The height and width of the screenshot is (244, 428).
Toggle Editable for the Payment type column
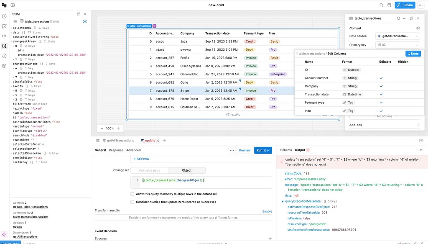(381, 103)
